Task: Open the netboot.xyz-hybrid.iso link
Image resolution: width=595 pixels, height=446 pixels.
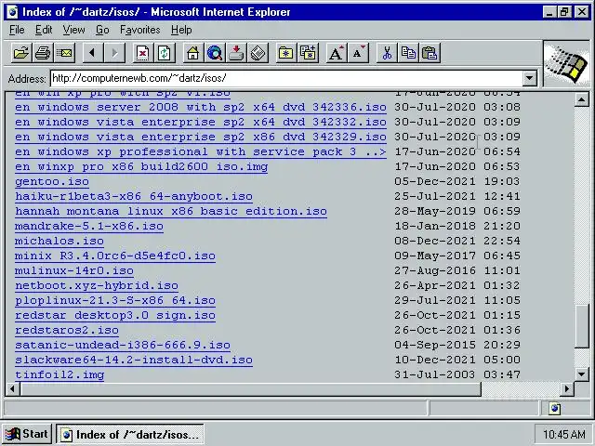Action: coord(97,285)
